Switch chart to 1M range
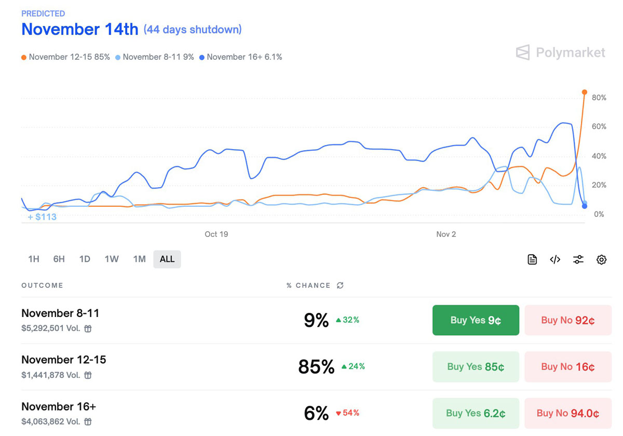The width and height of the screenshot is (623, 436). (x=139, y=259)
